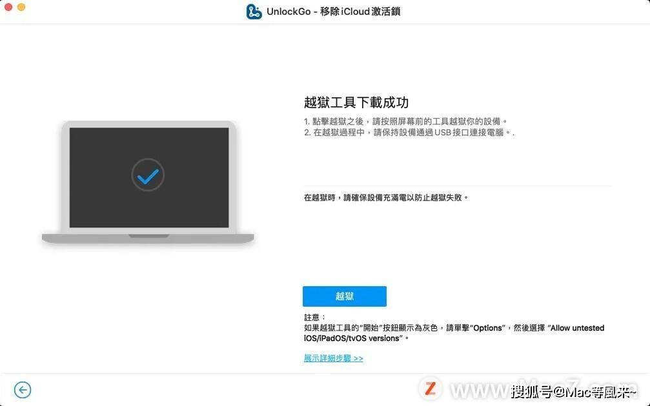Click the back arrow circle icon
This screenshot has width=650, height=406.
(23, 390)
